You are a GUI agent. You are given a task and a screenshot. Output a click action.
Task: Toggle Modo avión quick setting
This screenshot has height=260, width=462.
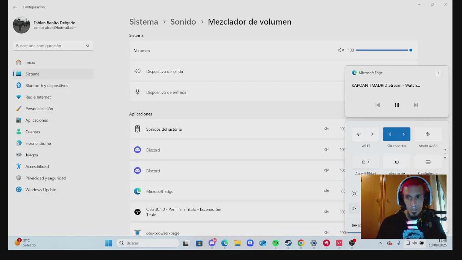[x=428, y=134]
